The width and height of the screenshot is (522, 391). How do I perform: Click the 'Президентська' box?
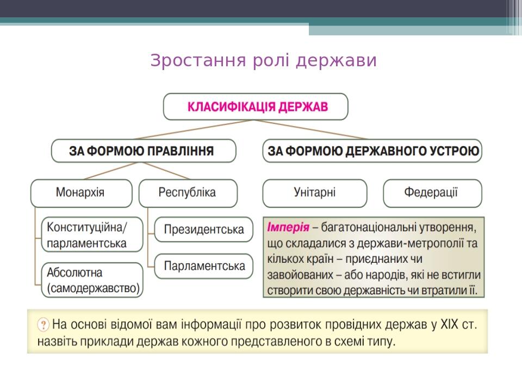[204, 229]
